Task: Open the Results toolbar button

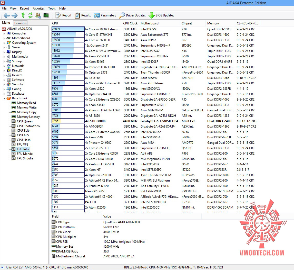Action: pyautogui.click(x=83, y=15)
